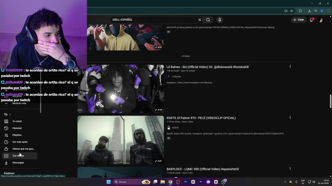Open Playlists in the sidebar
332x186 pixels.
[20, 135]
